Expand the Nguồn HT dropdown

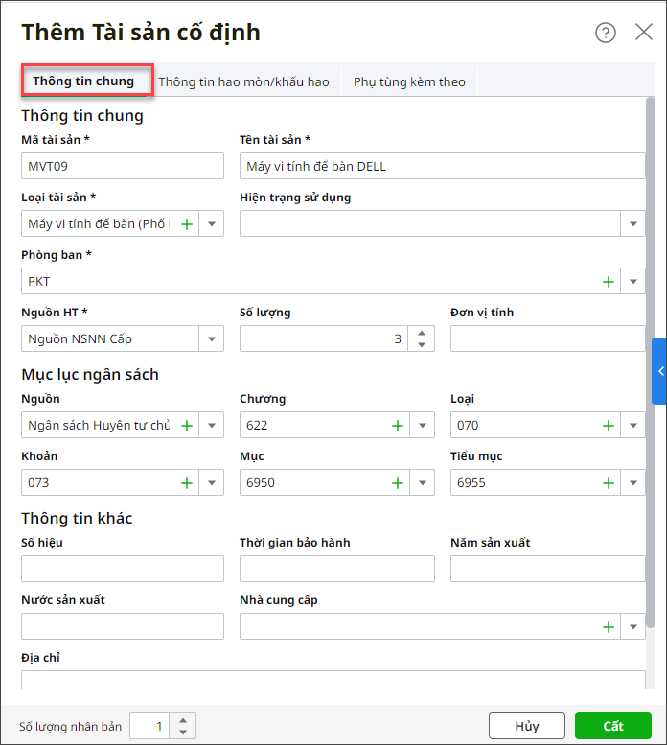point(211,339)
